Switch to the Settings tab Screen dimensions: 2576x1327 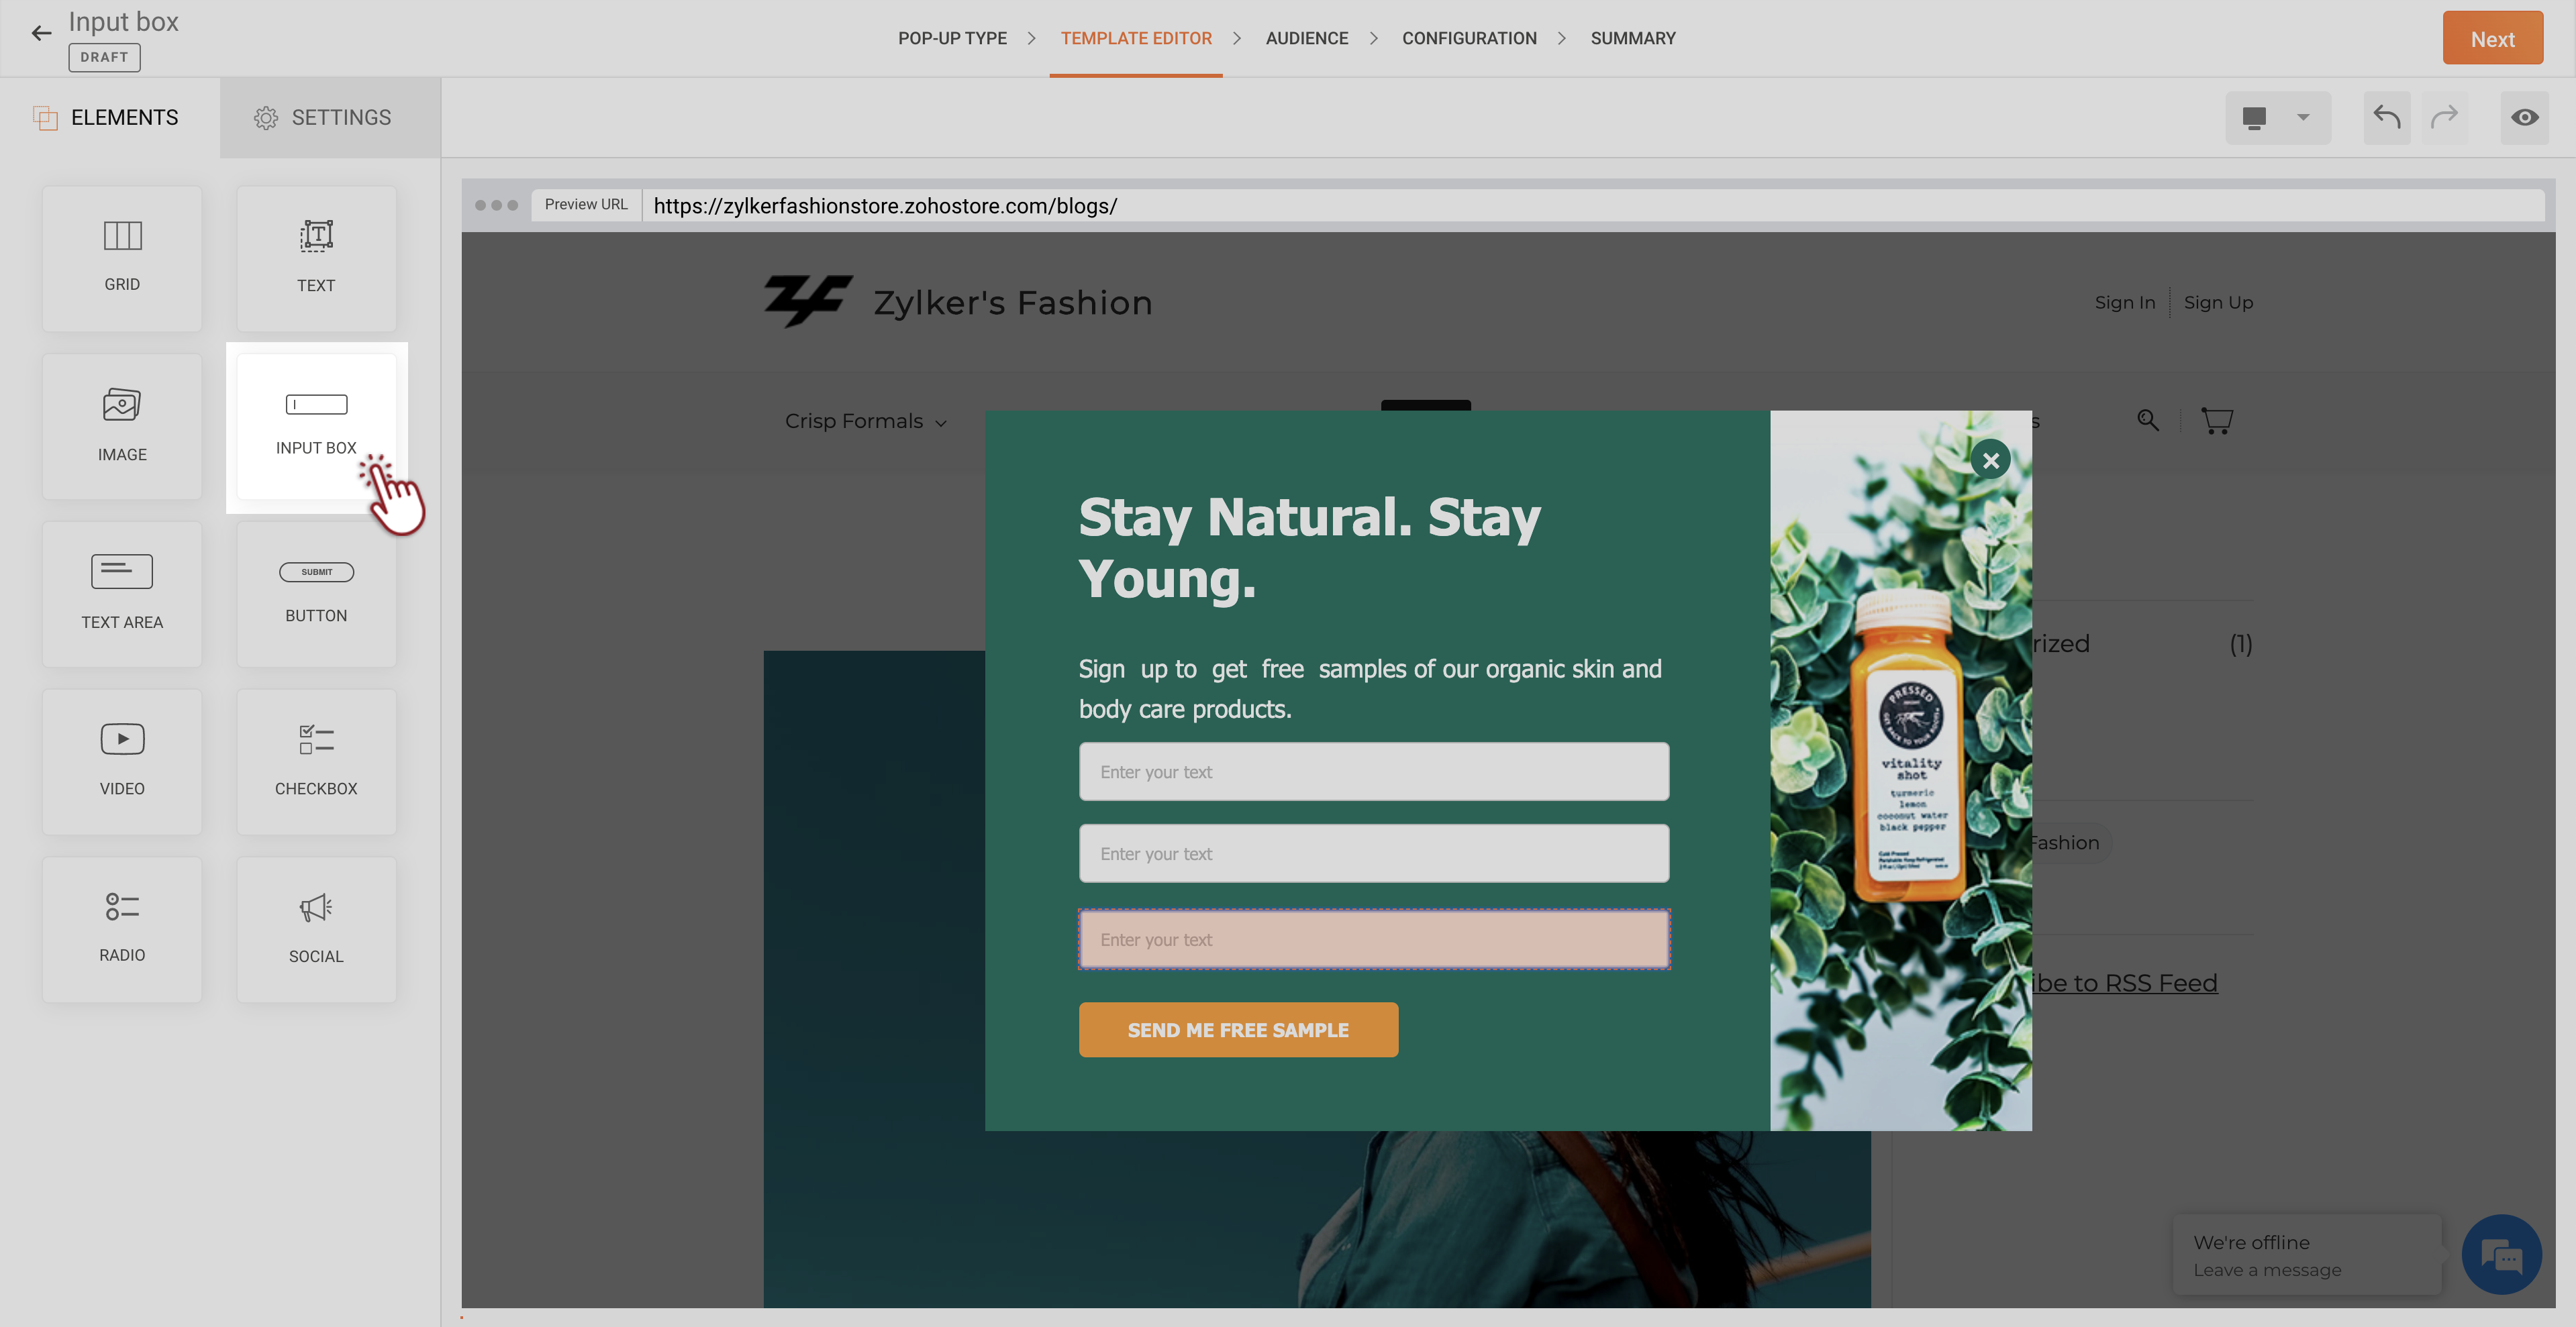(x=322, y=117)
